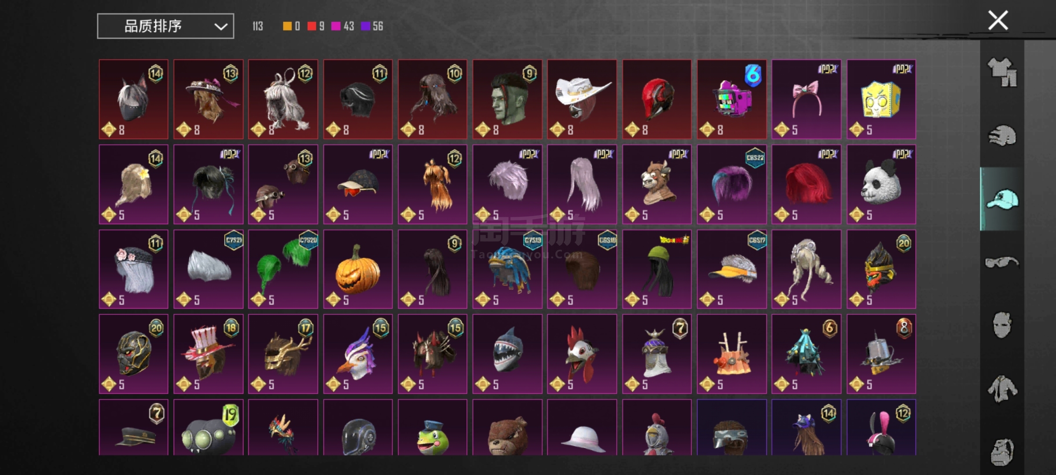This screenshot has width=1056, height=475.
Task: Filter by the red rarity swatch
Action: [312, 26]
